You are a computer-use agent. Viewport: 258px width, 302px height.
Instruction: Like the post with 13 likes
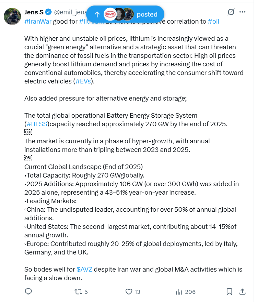click(129, 292)
